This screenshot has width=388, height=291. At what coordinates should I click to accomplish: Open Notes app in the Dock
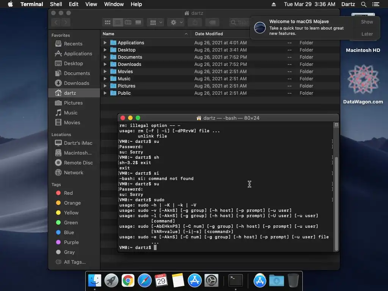(178, 281)
